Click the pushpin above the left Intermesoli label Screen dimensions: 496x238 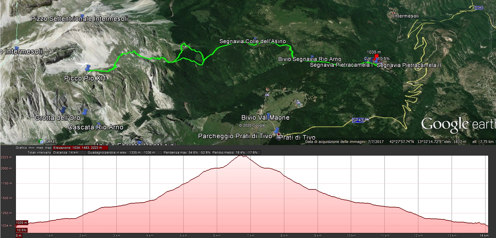point(16,48)
